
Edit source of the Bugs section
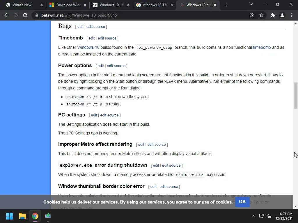point(95,26)
